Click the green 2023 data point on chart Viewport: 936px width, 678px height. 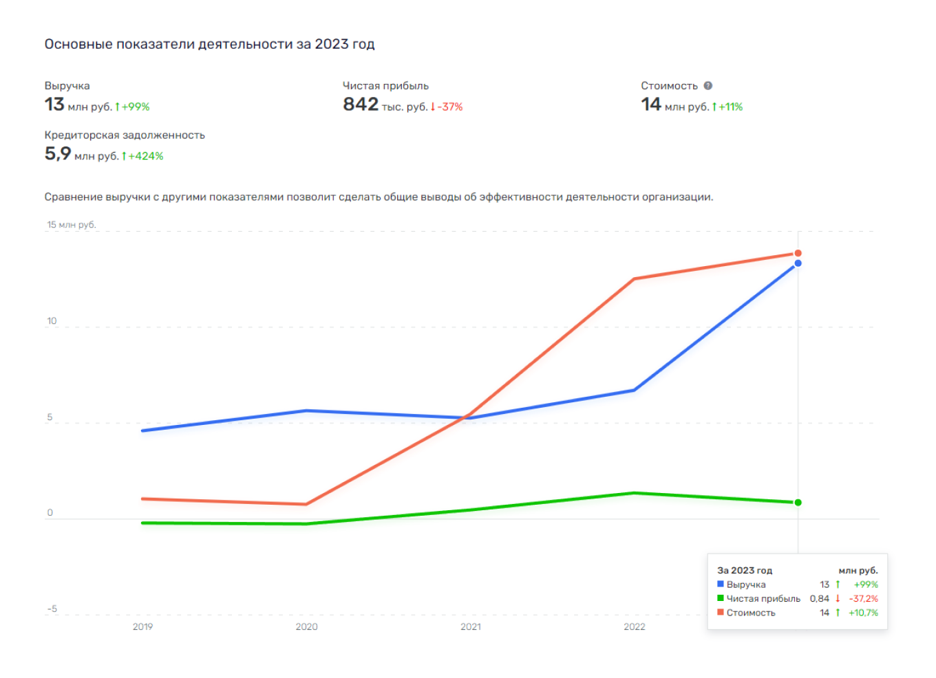[x=798, y=503]
